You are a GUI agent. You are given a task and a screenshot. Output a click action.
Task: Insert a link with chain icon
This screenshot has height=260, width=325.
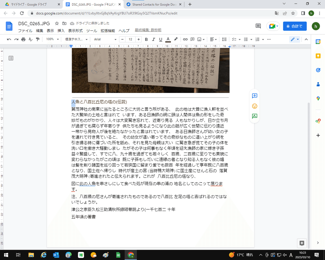coord(185,39)
